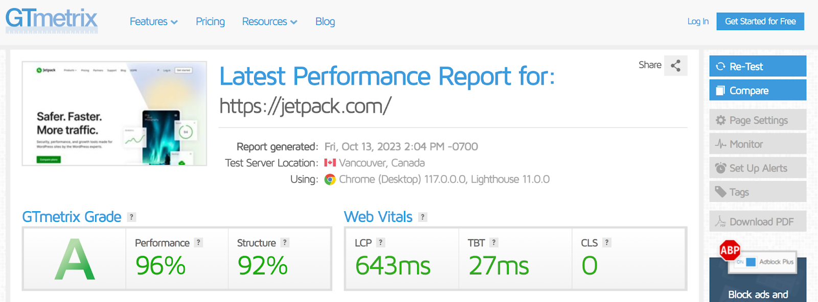Viewport: 818px width, 302px height.
Task: Click the CLS value 0
Action: pyautogui.click(x=589, y=265)
